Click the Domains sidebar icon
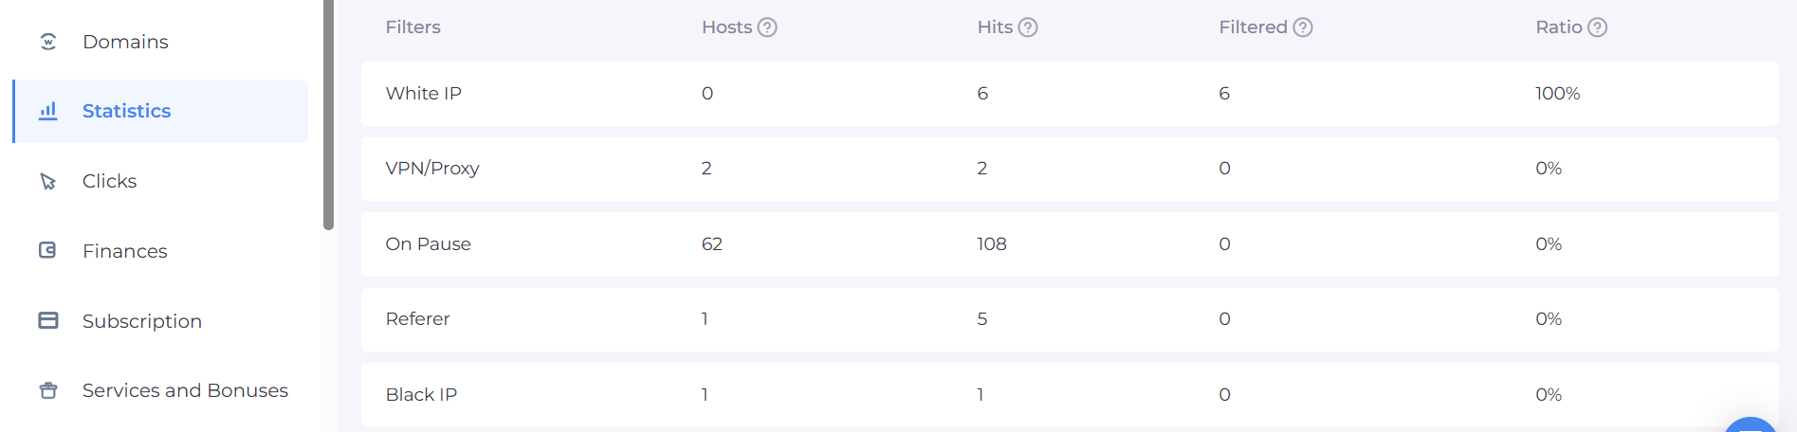The image size is (1797, 432). pyautogui.click(x=48, y=42)
